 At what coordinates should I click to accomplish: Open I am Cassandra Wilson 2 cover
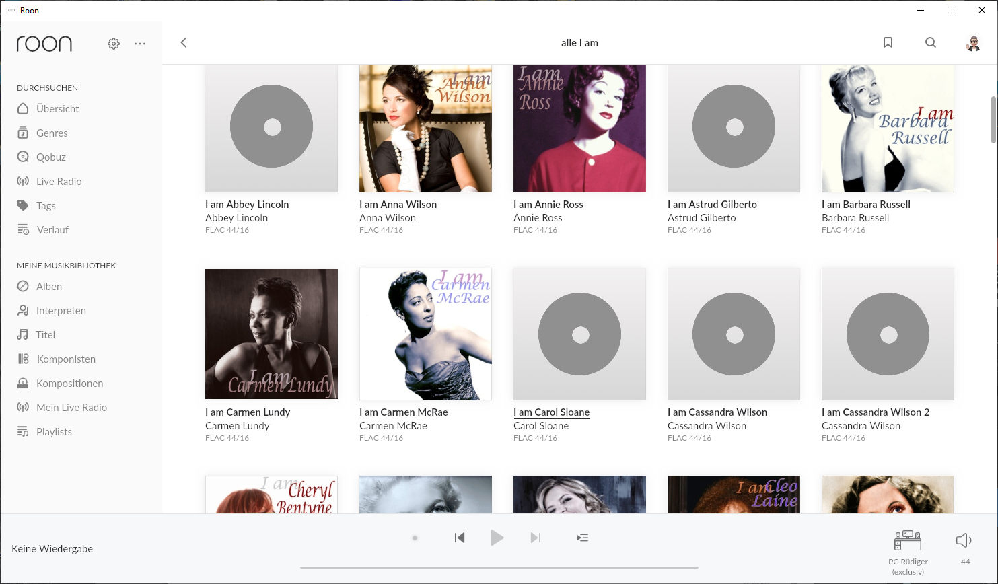tap(888, 334)
